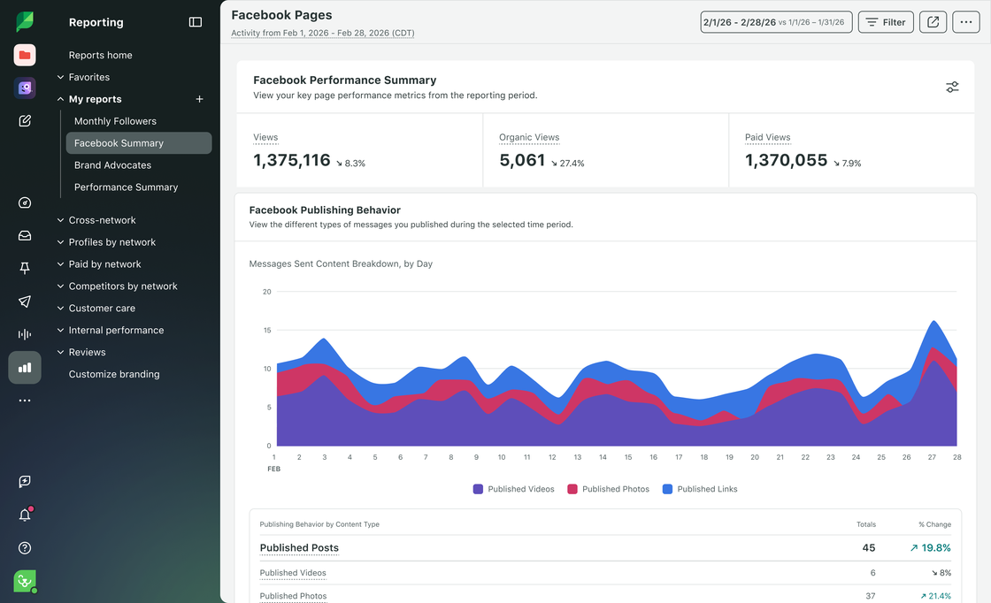Open the Smart Inbox tray icon
Viewport: 991px width, 603px height.
pyautogui.click(x=25, y=235)
